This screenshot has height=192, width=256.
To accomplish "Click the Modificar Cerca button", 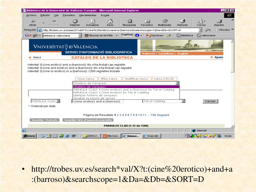I will pyautogui.click(x=137, y=79).
